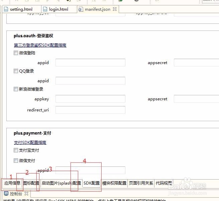Switch to the login.html editor tab
Viewport: 219px width, 201px height.
tap(59, 9)
